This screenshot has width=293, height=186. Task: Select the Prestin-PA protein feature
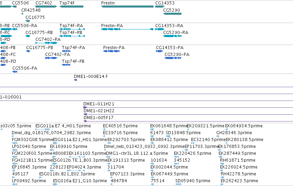pyautogui.click(x=111, y=51)
